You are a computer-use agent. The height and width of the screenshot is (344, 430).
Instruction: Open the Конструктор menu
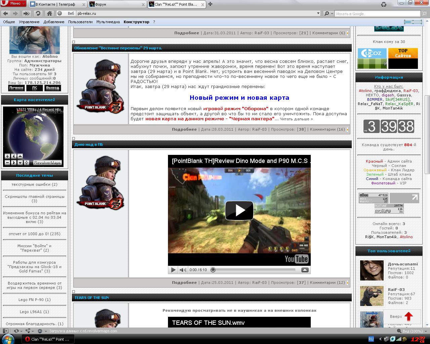tap(136, 22)
